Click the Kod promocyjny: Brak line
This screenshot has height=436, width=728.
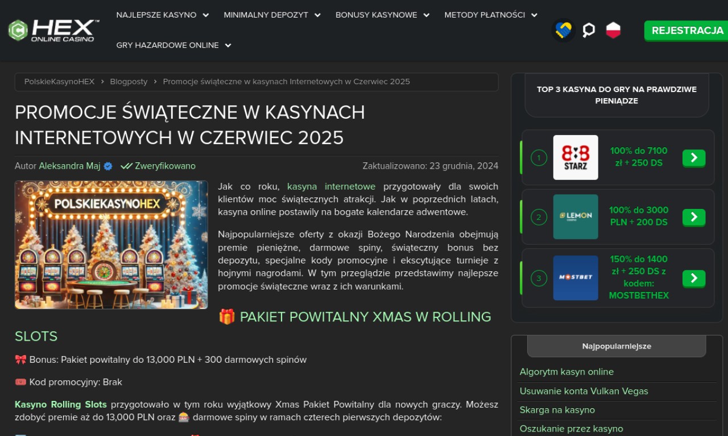[68, 382]
